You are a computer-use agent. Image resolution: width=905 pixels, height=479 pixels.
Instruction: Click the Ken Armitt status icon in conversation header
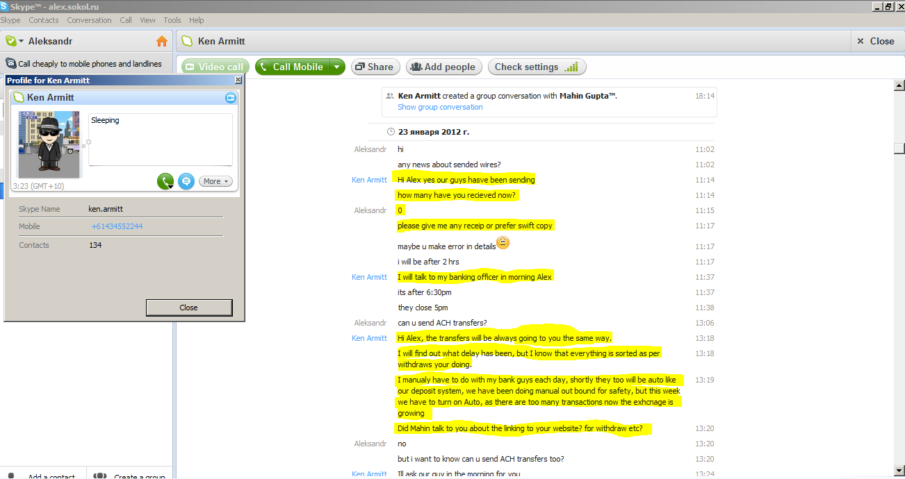tap(187, 41)
